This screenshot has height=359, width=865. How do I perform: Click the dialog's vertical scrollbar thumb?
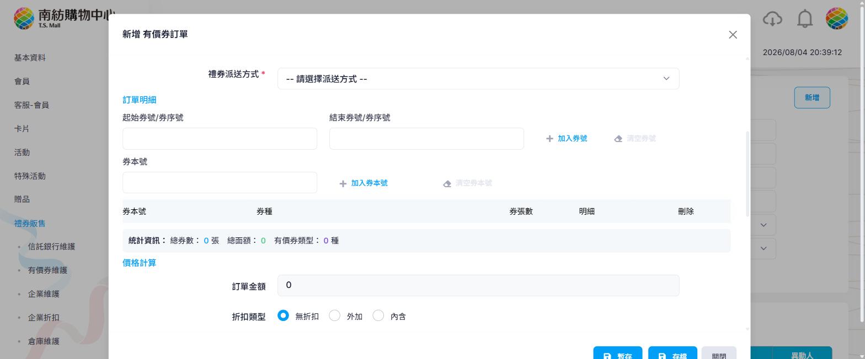[747, 173]
